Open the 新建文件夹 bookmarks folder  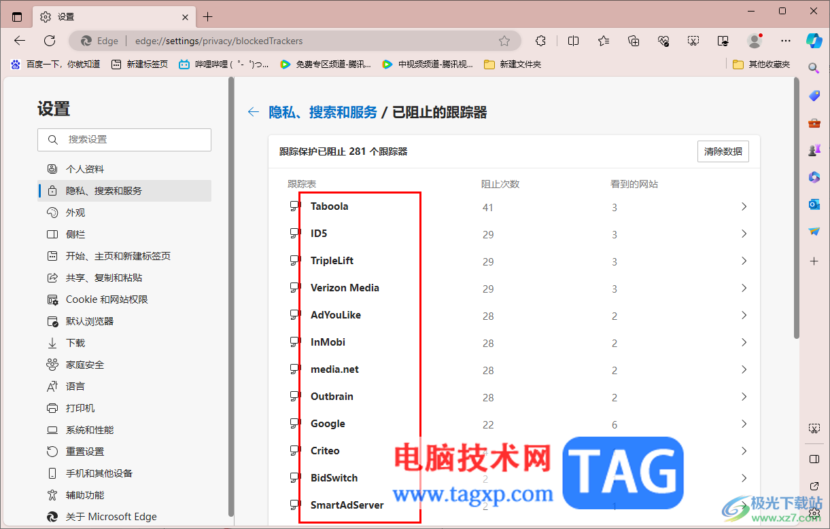(513, 64)
